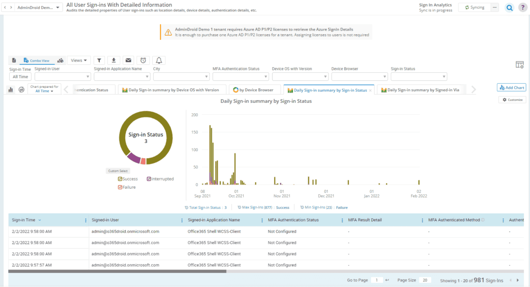Open the search magnifier icon
Screen dimensions: 530x287
tap(509, 8)
